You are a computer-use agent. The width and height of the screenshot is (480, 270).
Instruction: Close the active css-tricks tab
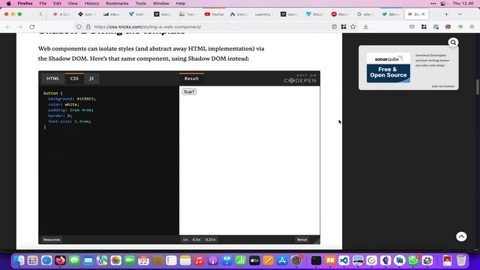click(423, 14)
